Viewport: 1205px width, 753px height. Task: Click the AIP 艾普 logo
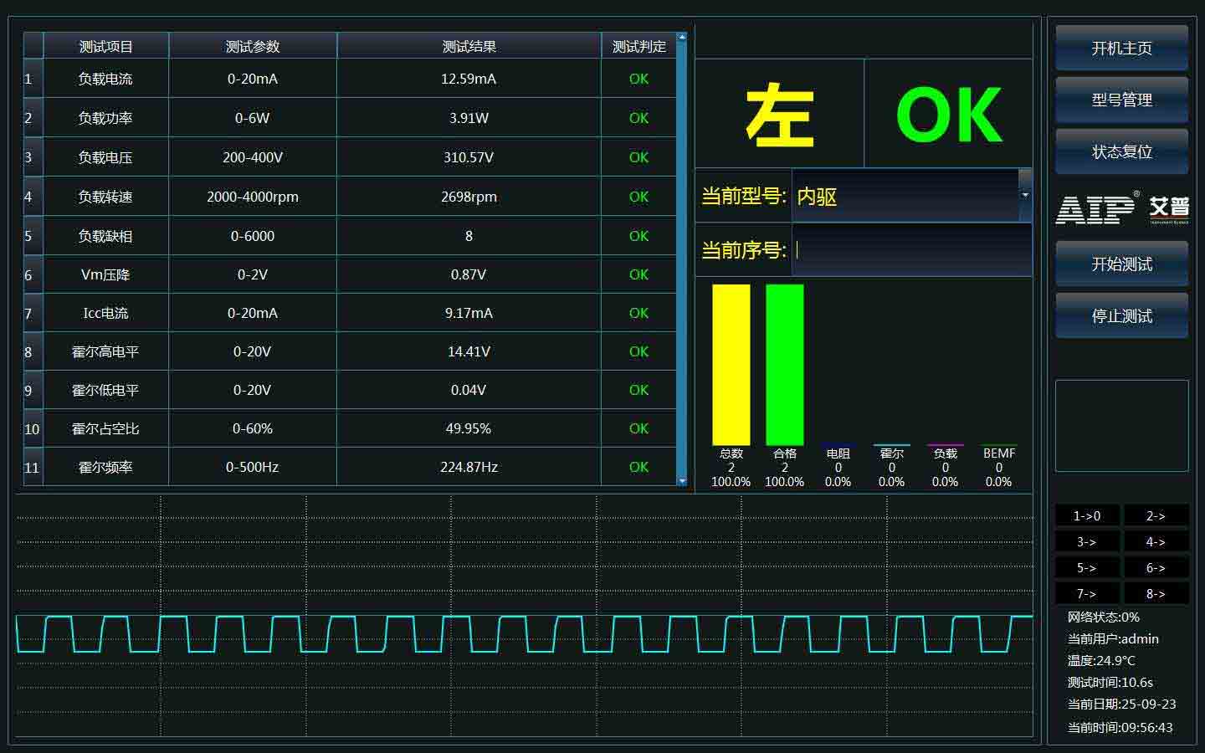click(x=1121, y=209)
